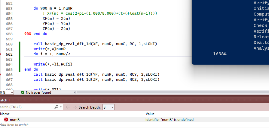Click the Search Depth label

90,107
